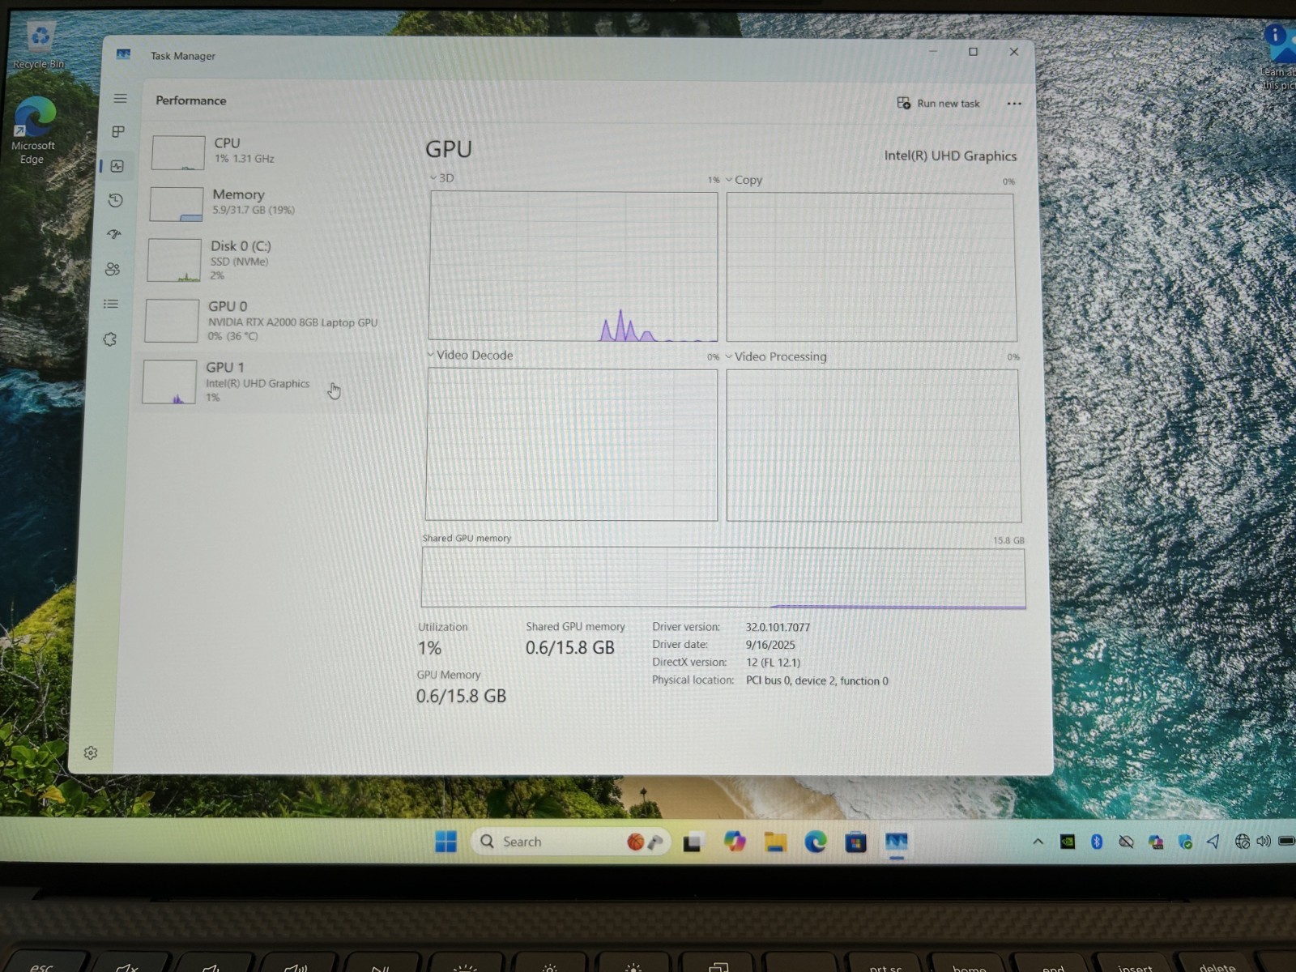Click DirectX version value 12 (FL 12.1)

pyautogui.click(x=773, y=663)
